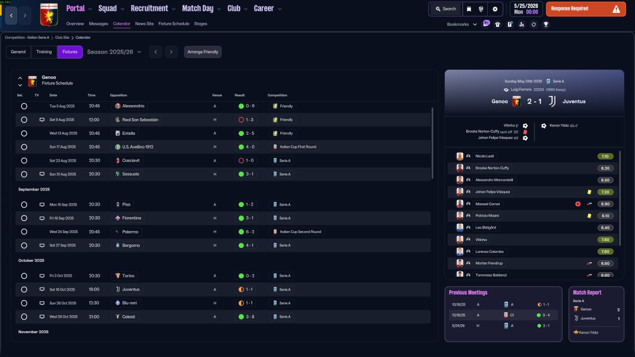Viewport: 635px width, 357px height.
Task: Expand the Recruitment menu chevron
Action: pyautogui.click(x=172, y=9)
